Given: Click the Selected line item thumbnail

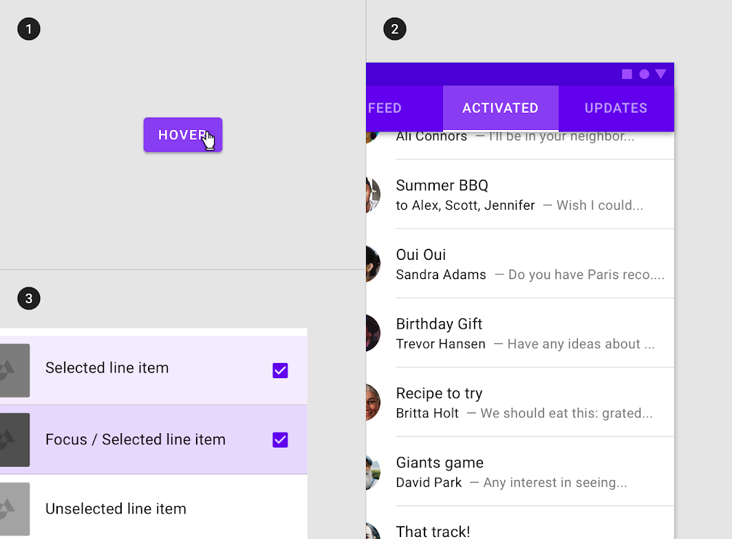Looking at the screenshot, I should tap(15, 371).
